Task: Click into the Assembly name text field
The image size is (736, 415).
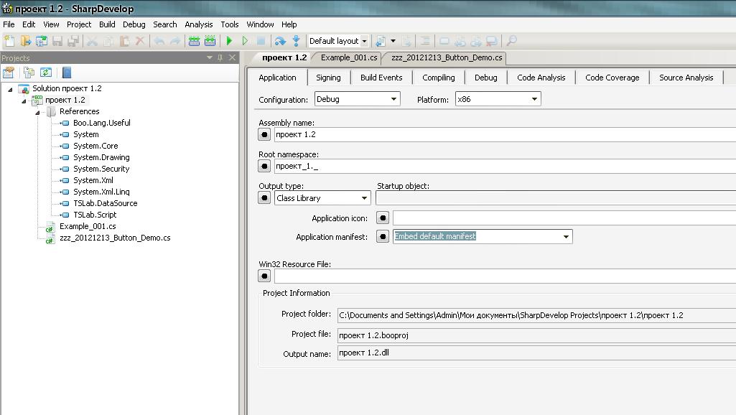Action: click(x=503, y=134)
